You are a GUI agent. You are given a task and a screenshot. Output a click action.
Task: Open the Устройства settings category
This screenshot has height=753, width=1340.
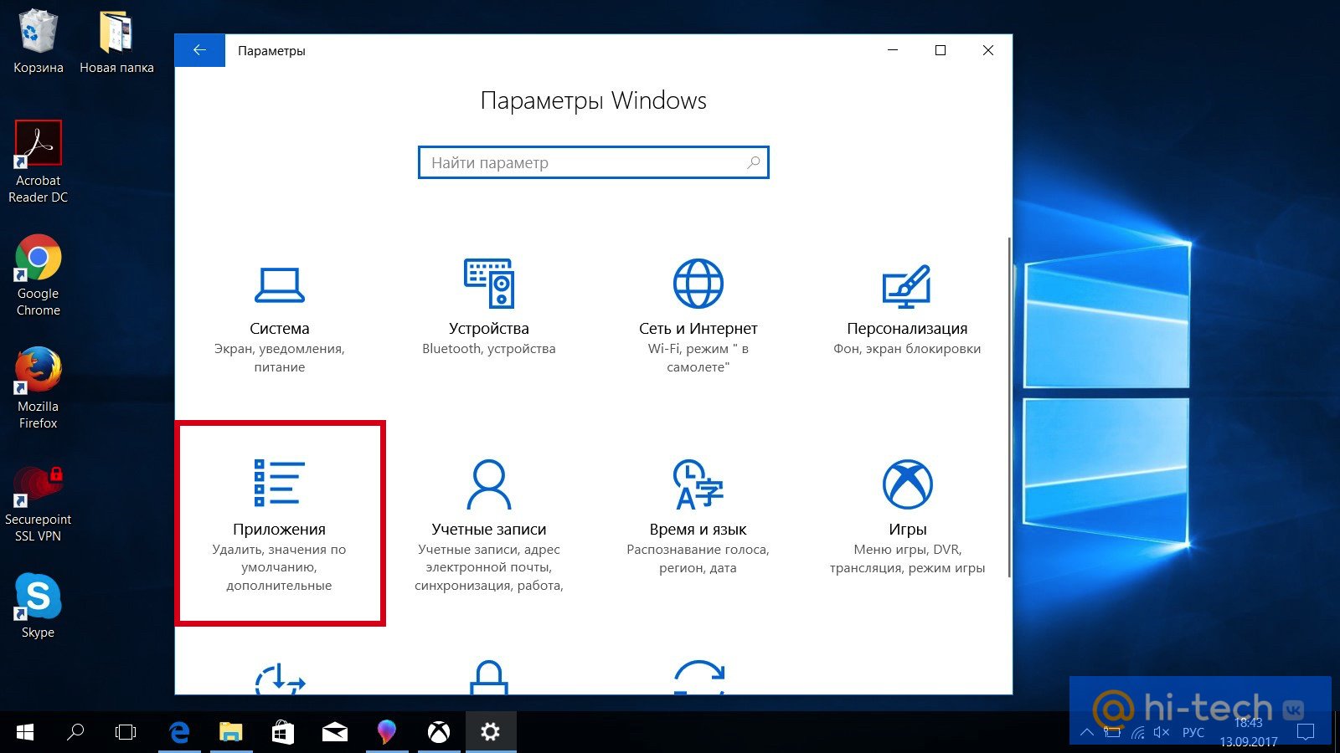(489, 308)
